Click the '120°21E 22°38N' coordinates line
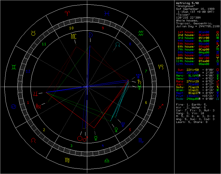Image resolution: width=221 pixels, height=174 pixels. (x=188, y=18)
